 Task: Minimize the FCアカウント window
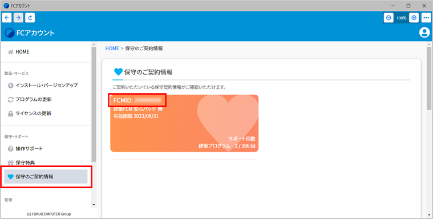(x=393, y=6)
